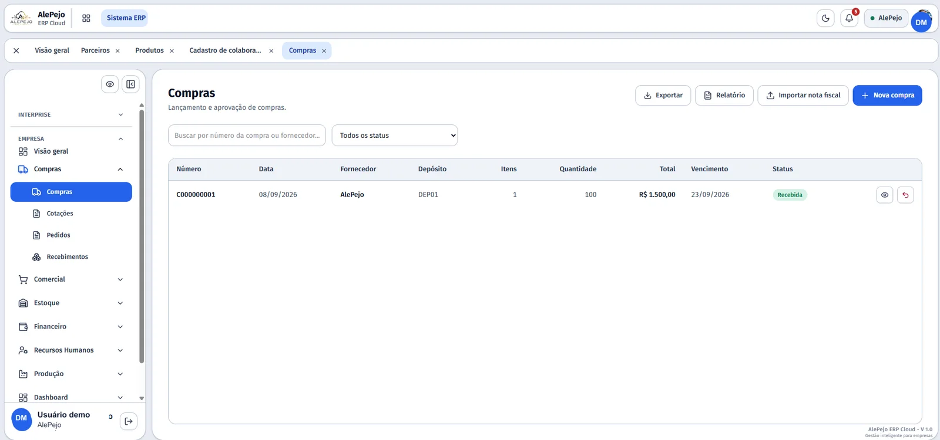
Task: Open the Todos os status dropdown
Action: pyautogui.click(x=395, y=136)
